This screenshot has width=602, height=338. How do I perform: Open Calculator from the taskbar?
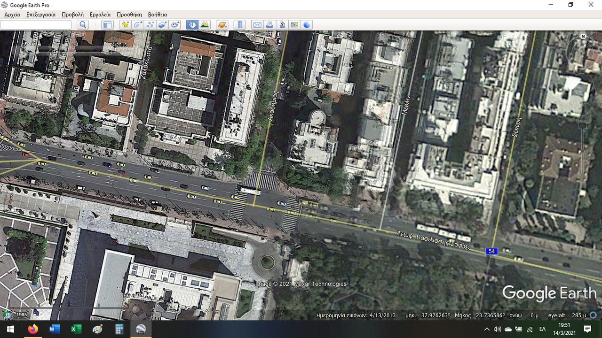coord(119,329)
